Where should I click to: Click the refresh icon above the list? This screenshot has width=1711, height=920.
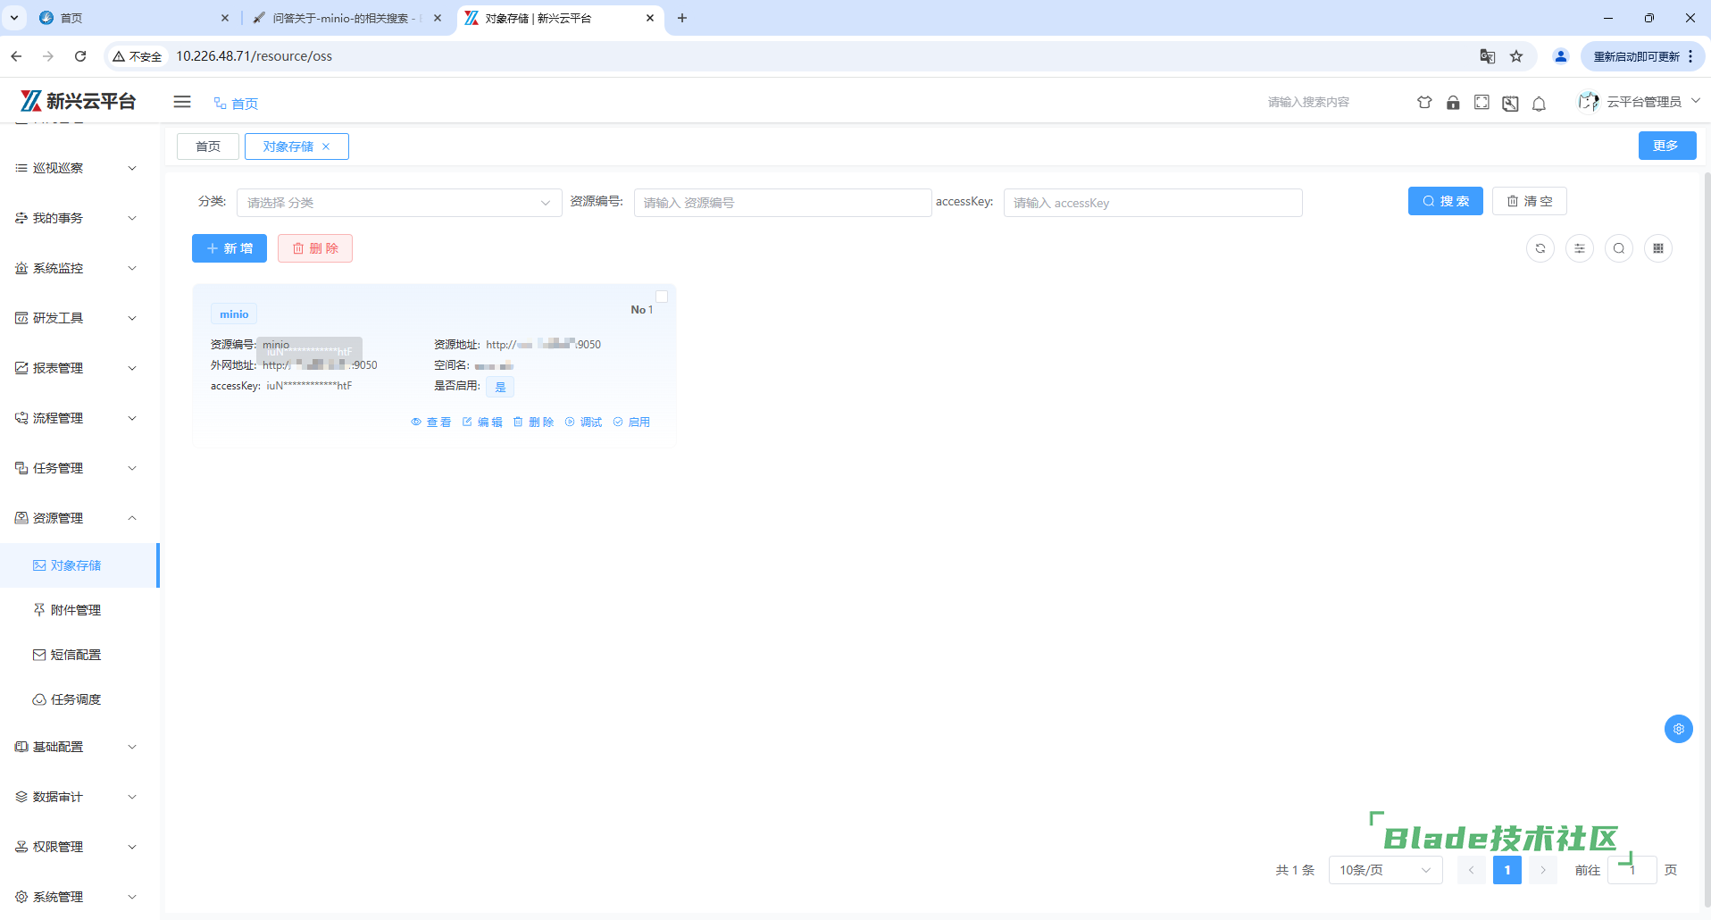tap(1540, 248)
